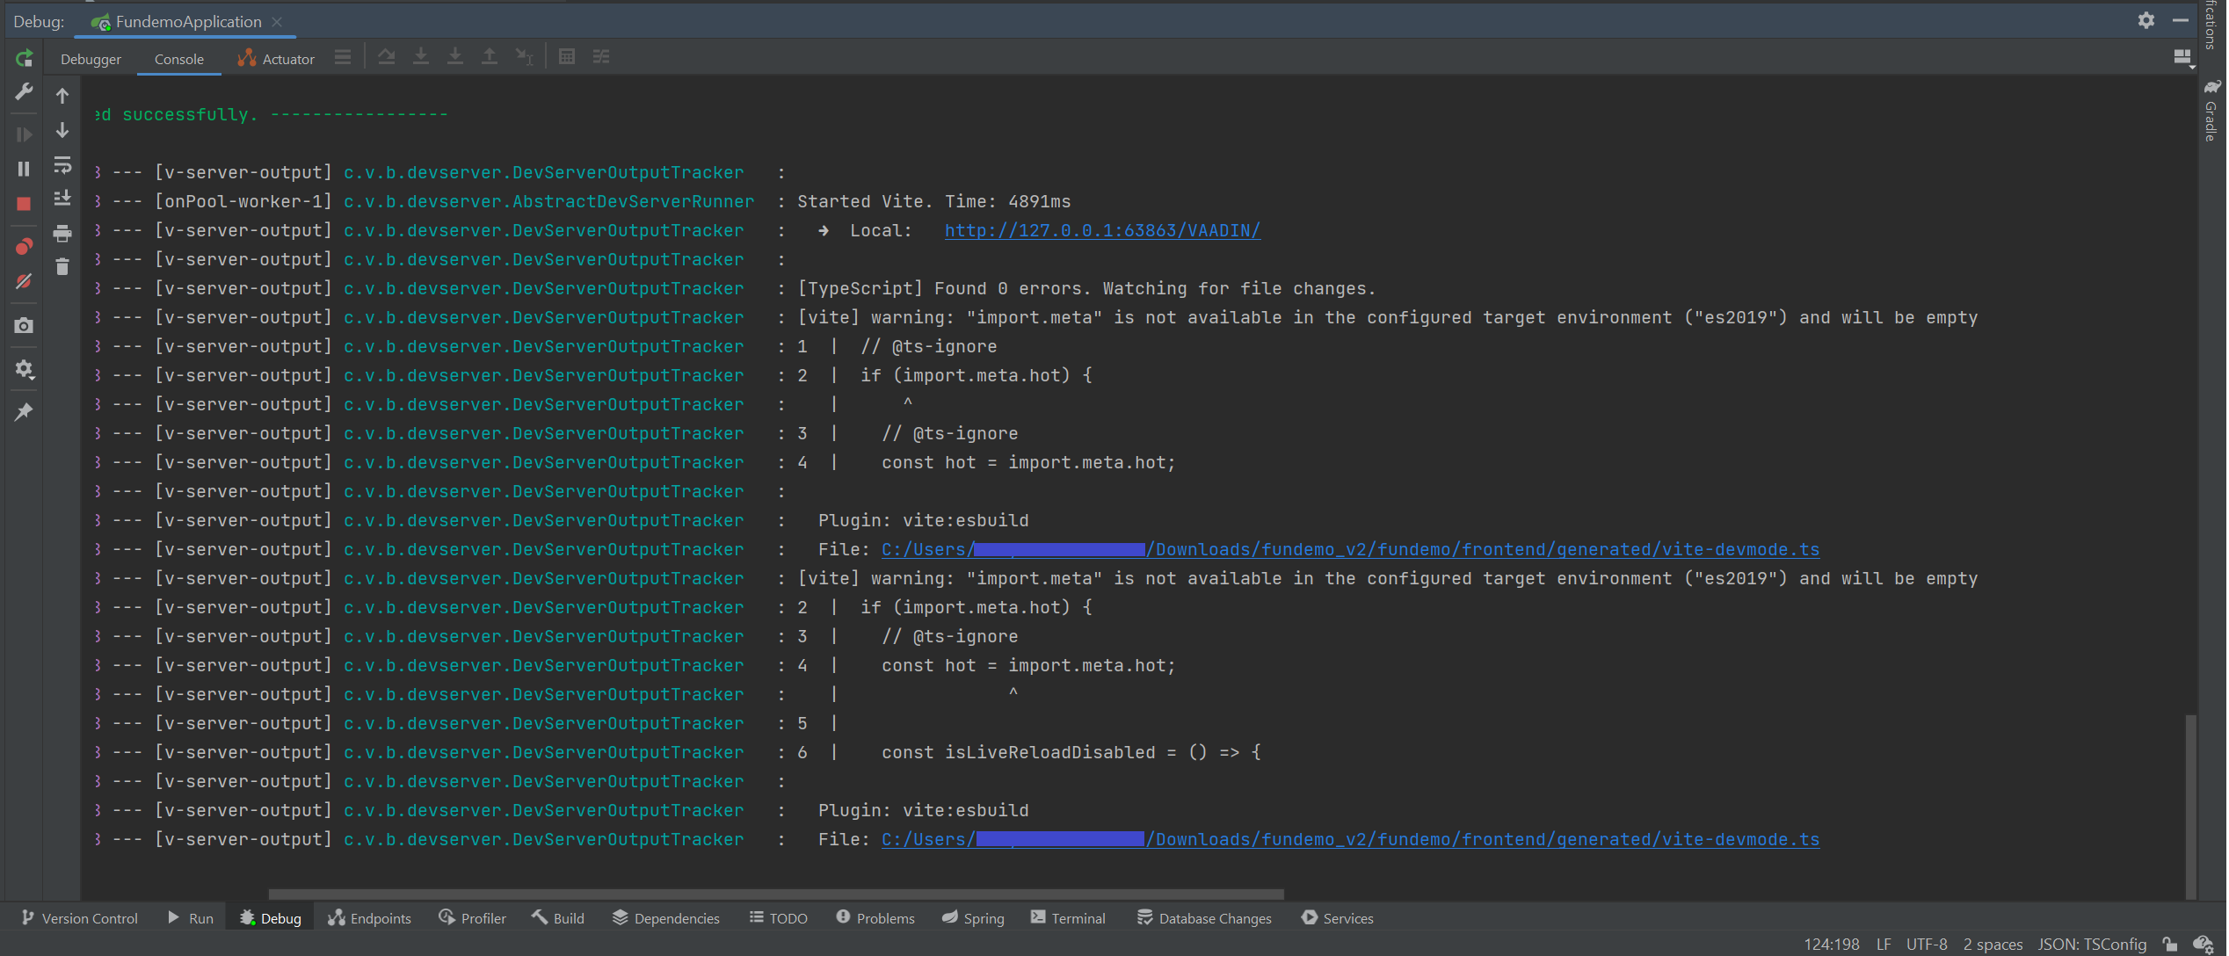This screenshot has height=956, width=2229.
Task: Rerun FundemoApplication debug session
Action: point(24,59)
